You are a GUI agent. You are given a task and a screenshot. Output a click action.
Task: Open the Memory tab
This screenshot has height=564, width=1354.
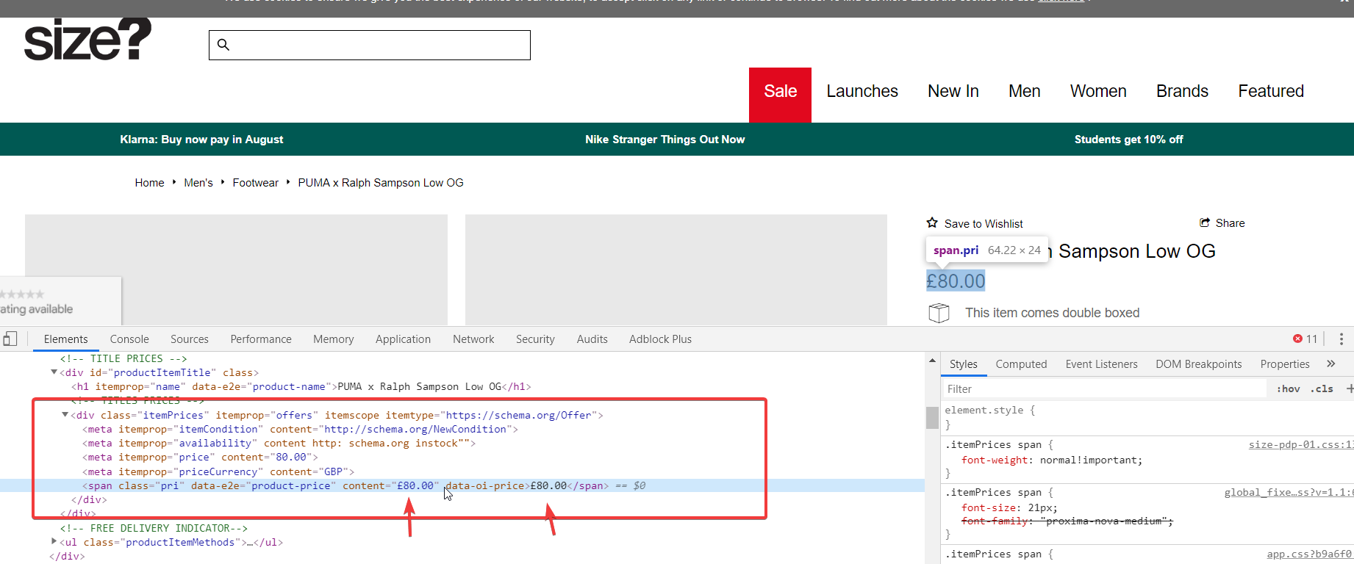click(333, 339)
